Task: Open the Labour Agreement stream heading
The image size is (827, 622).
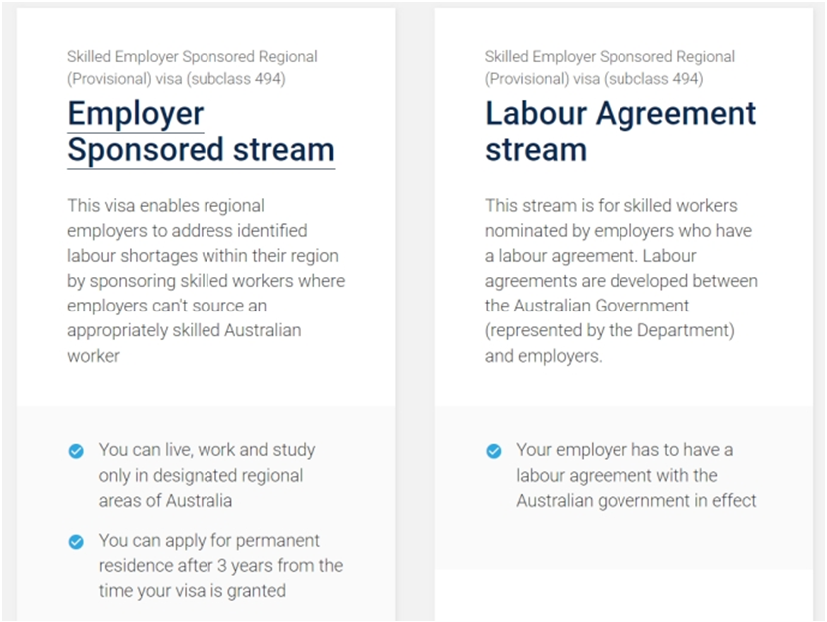Action: point(620,132)
